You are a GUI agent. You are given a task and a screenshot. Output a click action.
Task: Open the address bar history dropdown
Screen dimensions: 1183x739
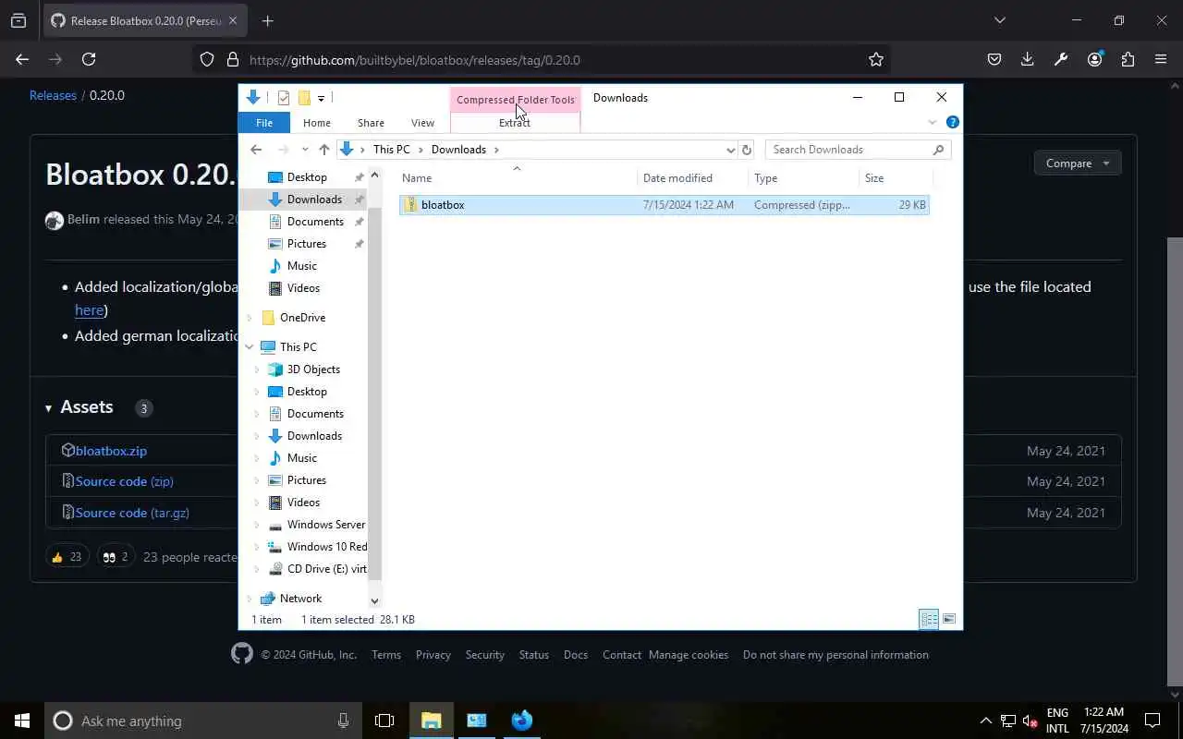point(730,150)
